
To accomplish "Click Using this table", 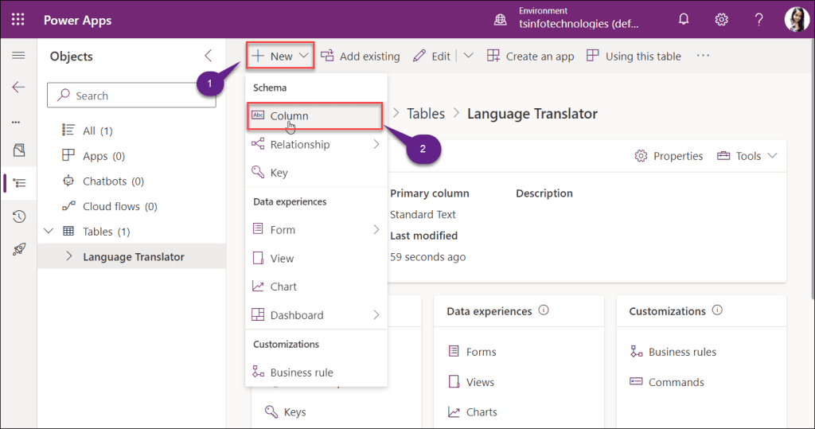I will click(634, 57).
